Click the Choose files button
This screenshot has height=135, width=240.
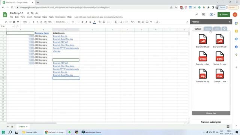coord(211,113)
